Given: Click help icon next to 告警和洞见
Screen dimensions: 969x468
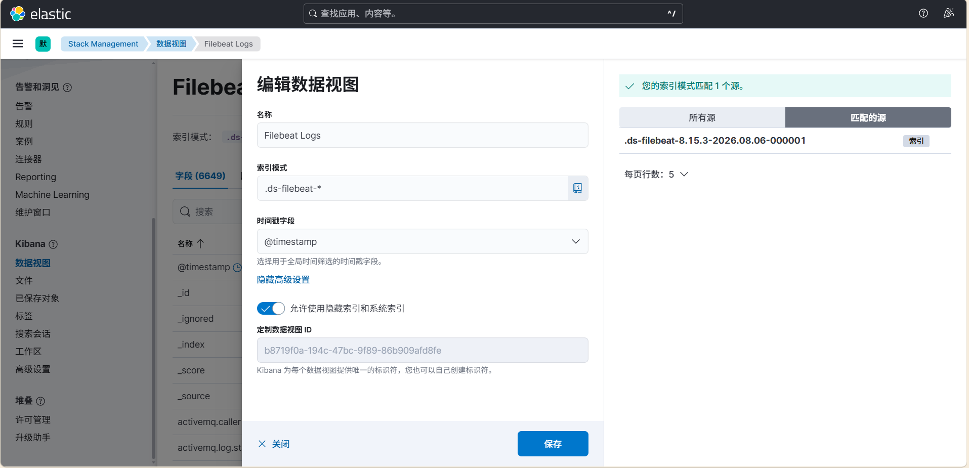Looking at the screenshot, I should click(67, 88).
